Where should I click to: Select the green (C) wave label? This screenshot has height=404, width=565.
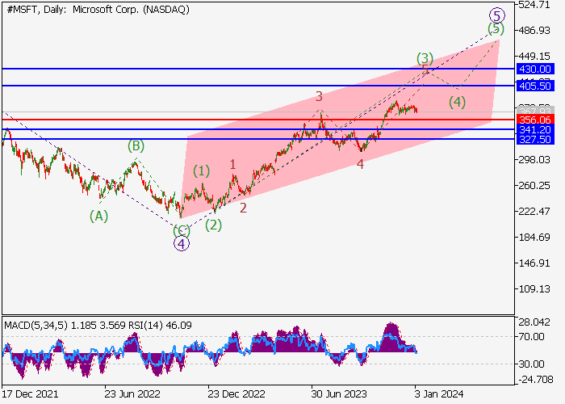(182, 230)
